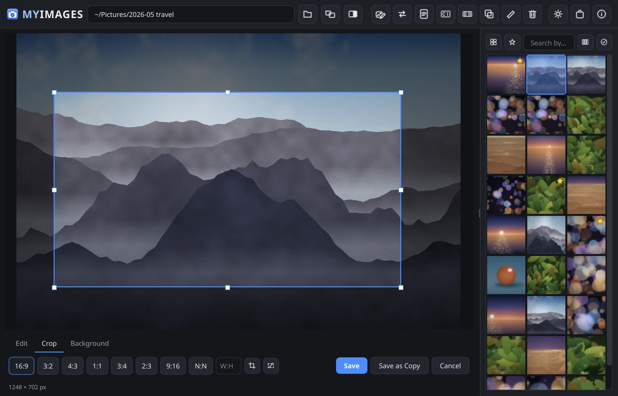Open the Background tab

click(90, 343)
